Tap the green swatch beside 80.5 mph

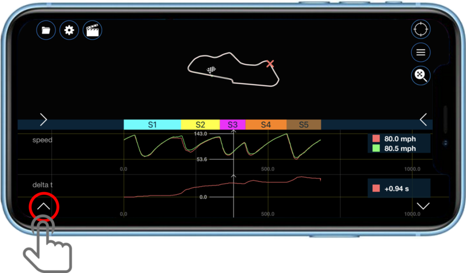(376, 148)
